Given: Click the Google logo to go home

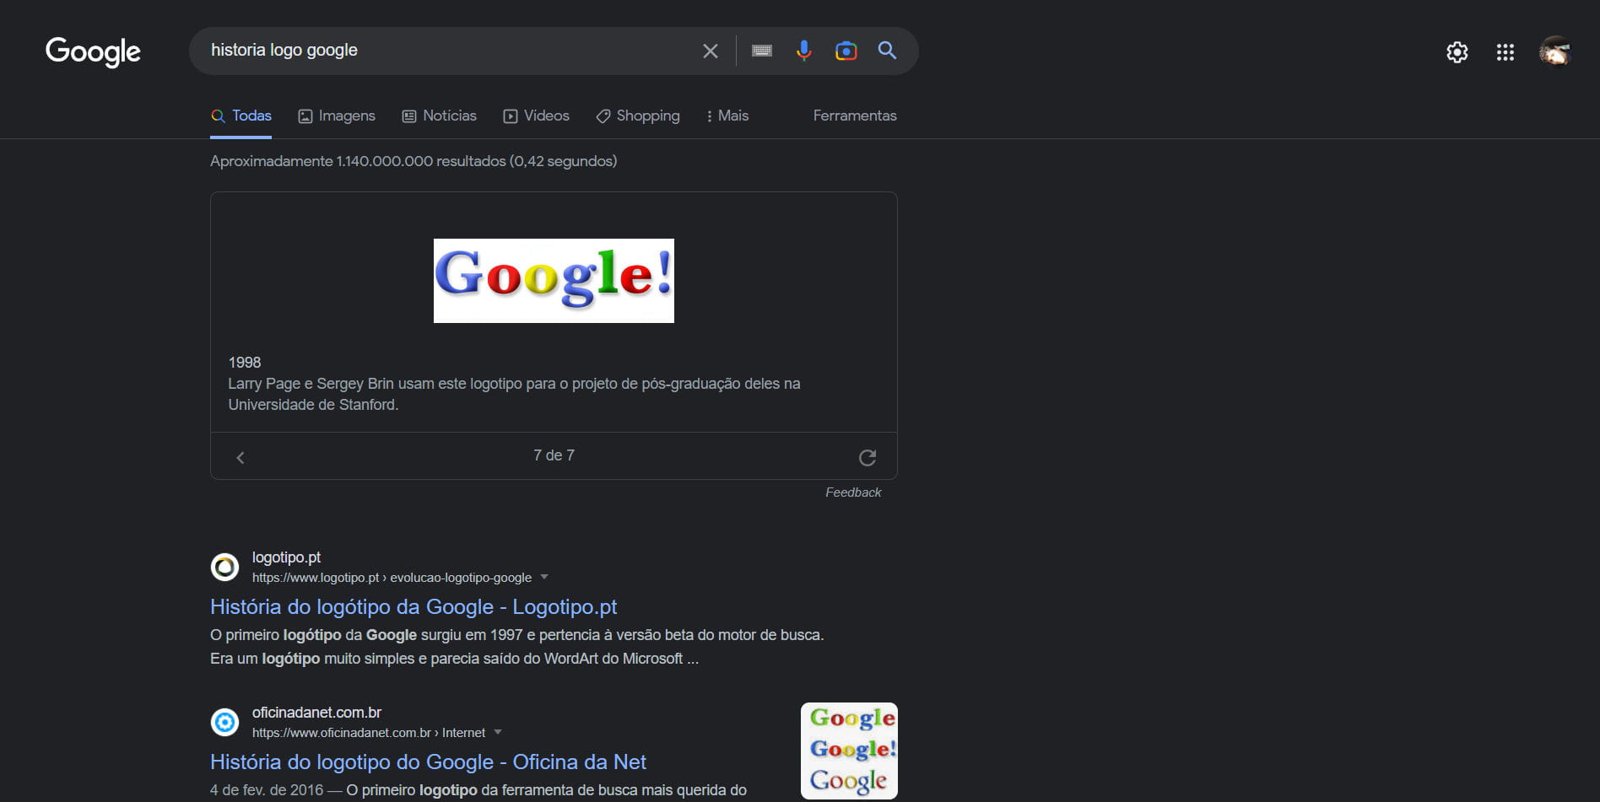Looking at the screenshot, I should (93, 51).
